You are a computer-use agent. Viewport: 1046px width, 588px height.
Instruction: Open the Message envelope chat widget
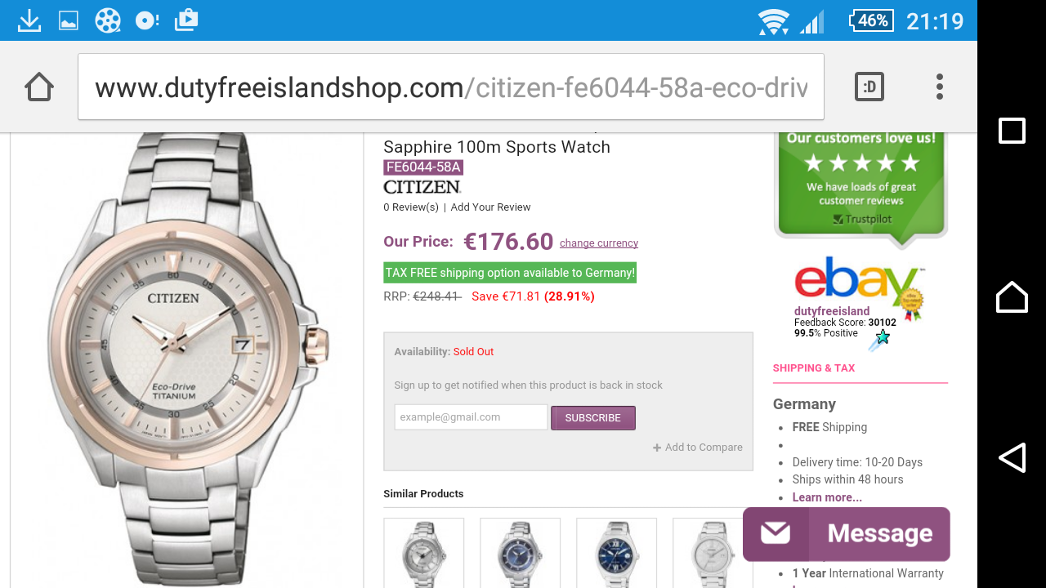point(847,534)
